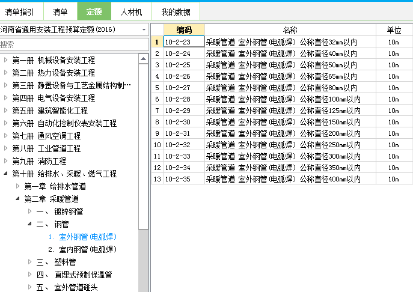Click name 公称直径200mm以内 row
Viewport: 413px width, 292px height.
[290, 133]
